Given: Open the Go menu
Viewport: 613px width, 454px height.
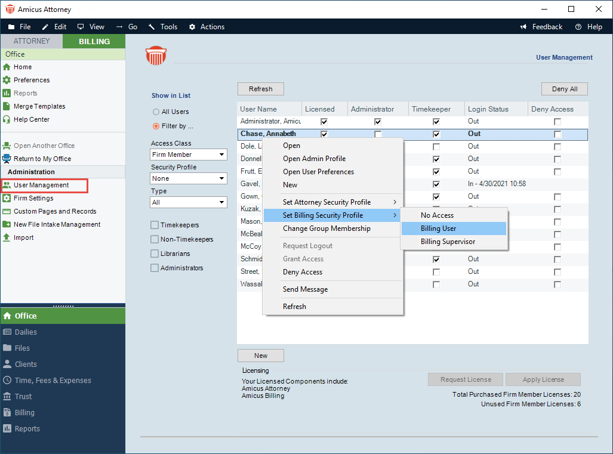Looking at the screenshot, I should [127, 27].
